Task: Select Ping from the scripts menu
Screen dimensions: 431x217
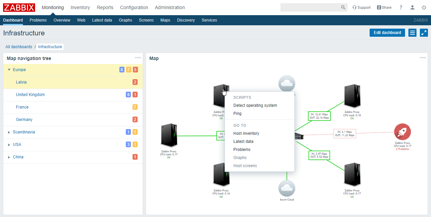Action: tap(237, 114)
